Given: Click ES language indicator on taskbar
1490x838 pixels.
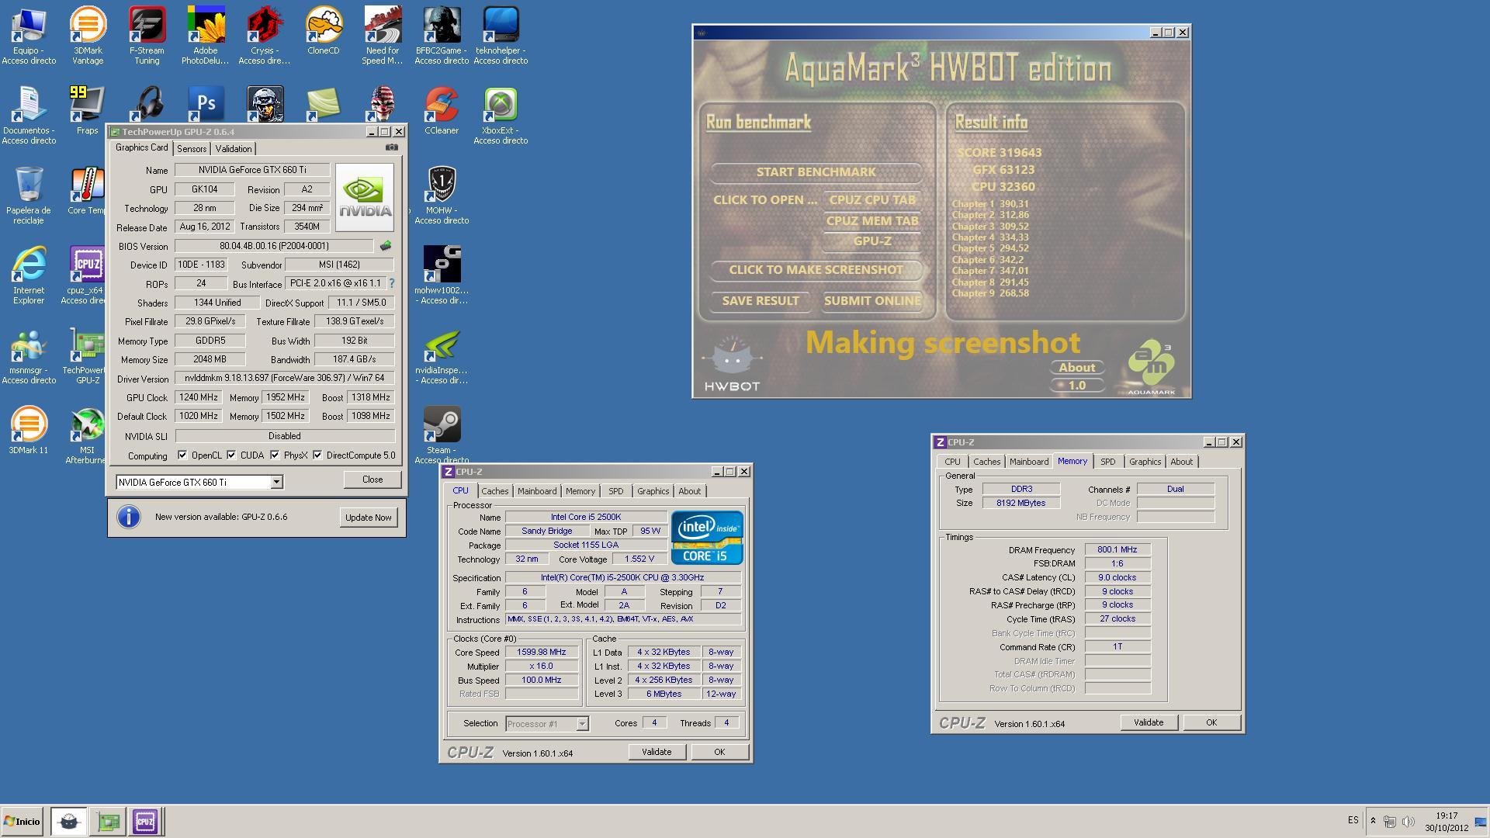Looking at the screenshot, I should tap(1353, 820).
